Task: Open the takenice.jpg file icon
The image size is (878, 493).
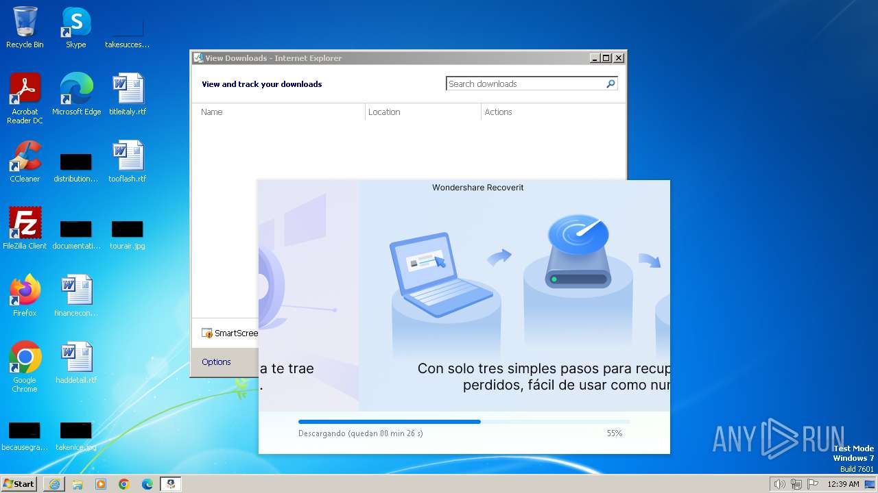Action: tap(76, 436)
